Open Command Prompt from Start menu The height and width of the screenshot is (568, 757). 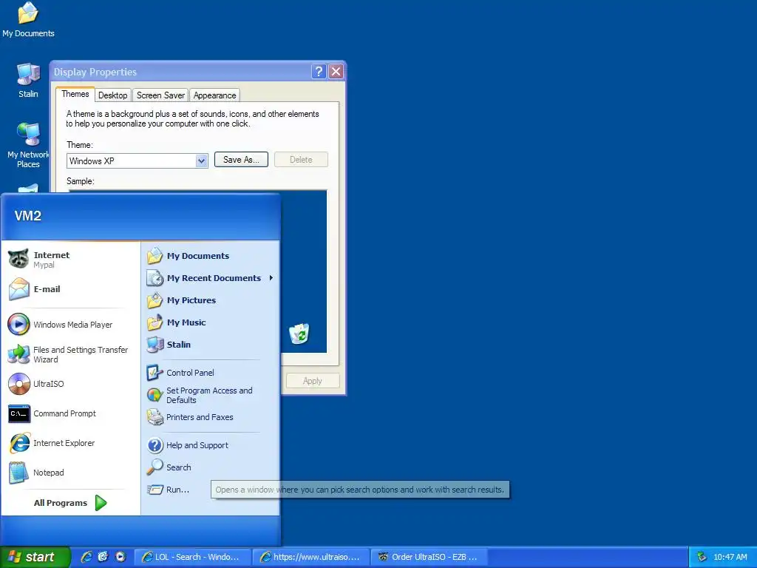(x=70, y=413)
